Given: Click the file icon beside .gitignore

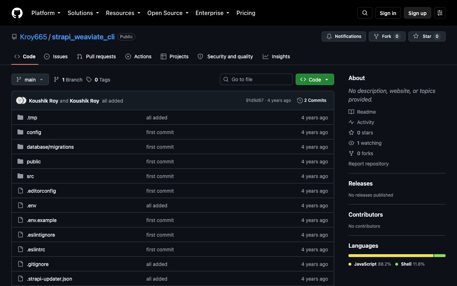Looking at the screenshot, I should click(20, 264).
